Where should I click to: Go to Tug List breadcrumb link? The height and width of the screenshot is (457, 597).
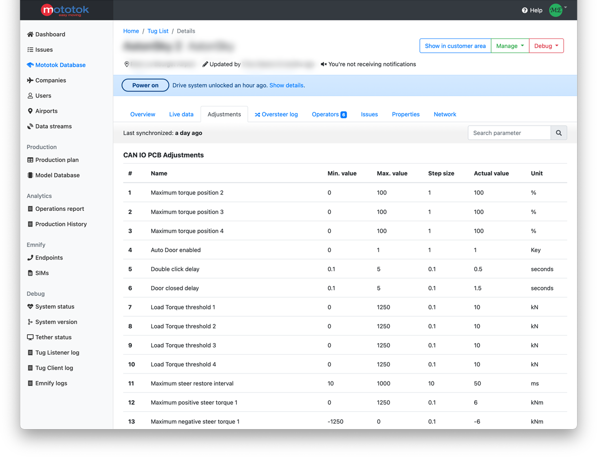(x=158, y=31)
